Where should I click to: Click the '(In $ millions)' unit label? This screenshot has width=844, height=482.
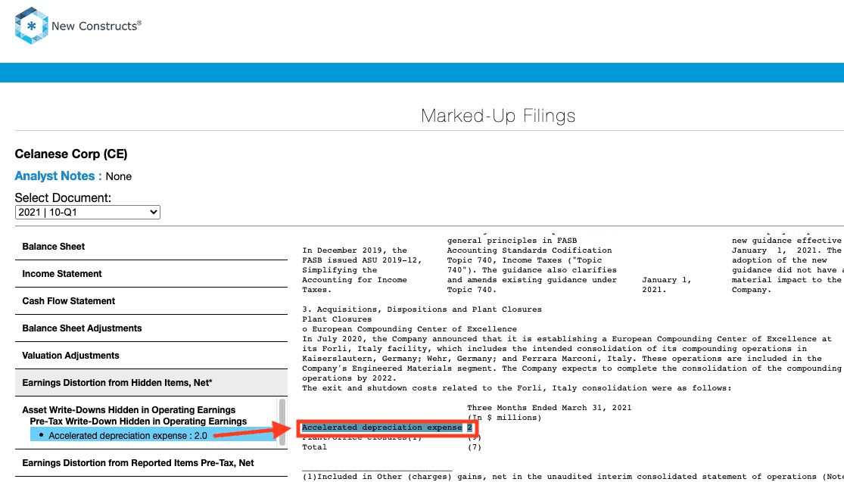pos(504,418)
